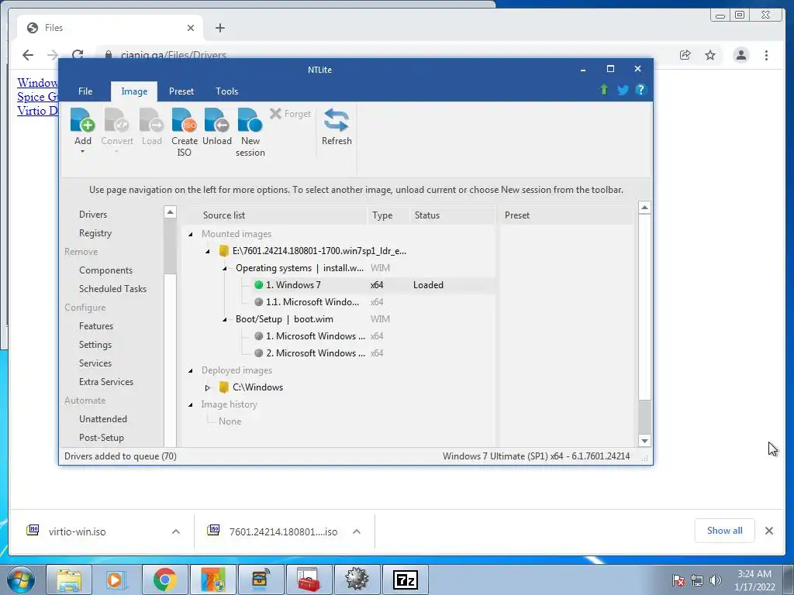
Task: Collapse the Deployed images group
Action: coord(191,371)
